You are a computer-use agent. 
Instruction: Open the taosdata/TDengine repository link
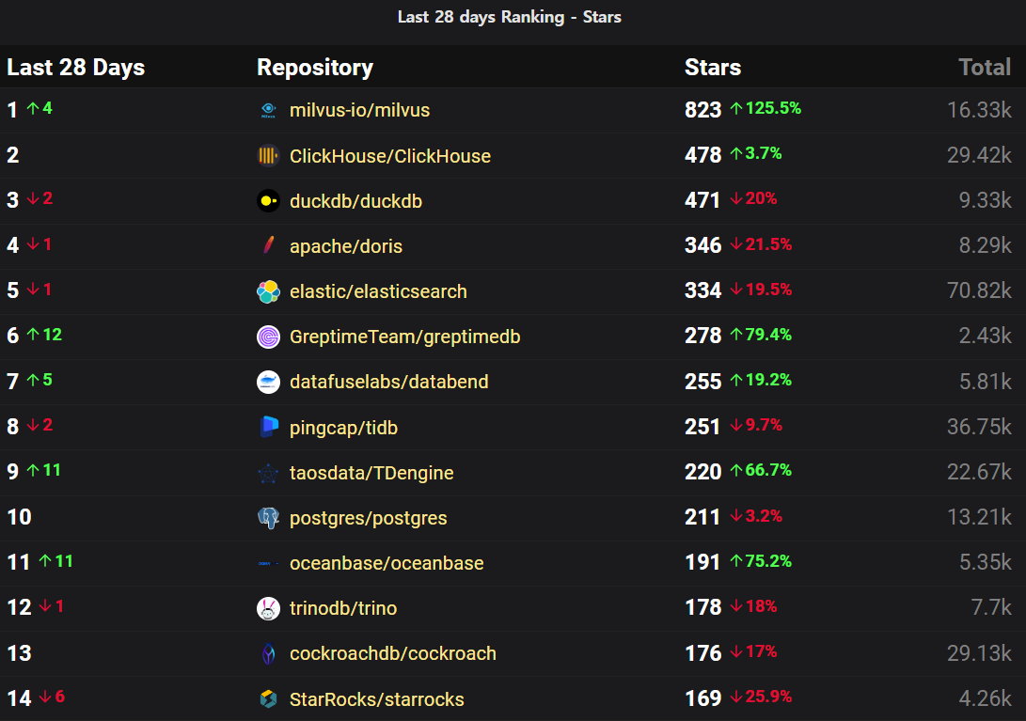[x=371, y=473]
